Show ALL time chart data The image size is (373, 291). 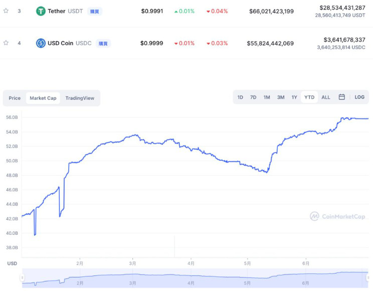[x=326, y=97]
